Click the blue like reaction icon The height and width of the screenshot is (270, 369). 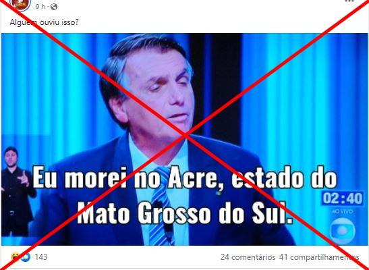(26, 257)
